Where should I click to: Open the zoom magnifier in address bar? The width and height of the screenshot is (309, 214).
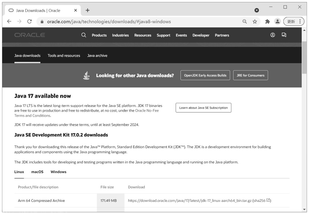tap(244, 21)
